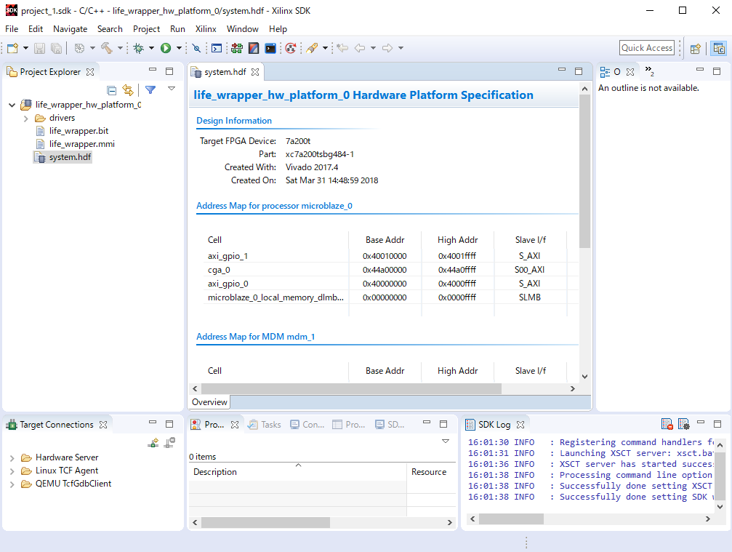Click the Repositories refresh icon
732x552 pixels.
click(290, 48)
